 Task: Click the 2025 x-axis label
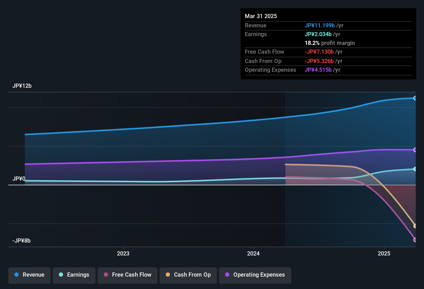pyautogui.click(x=384, y=253)
